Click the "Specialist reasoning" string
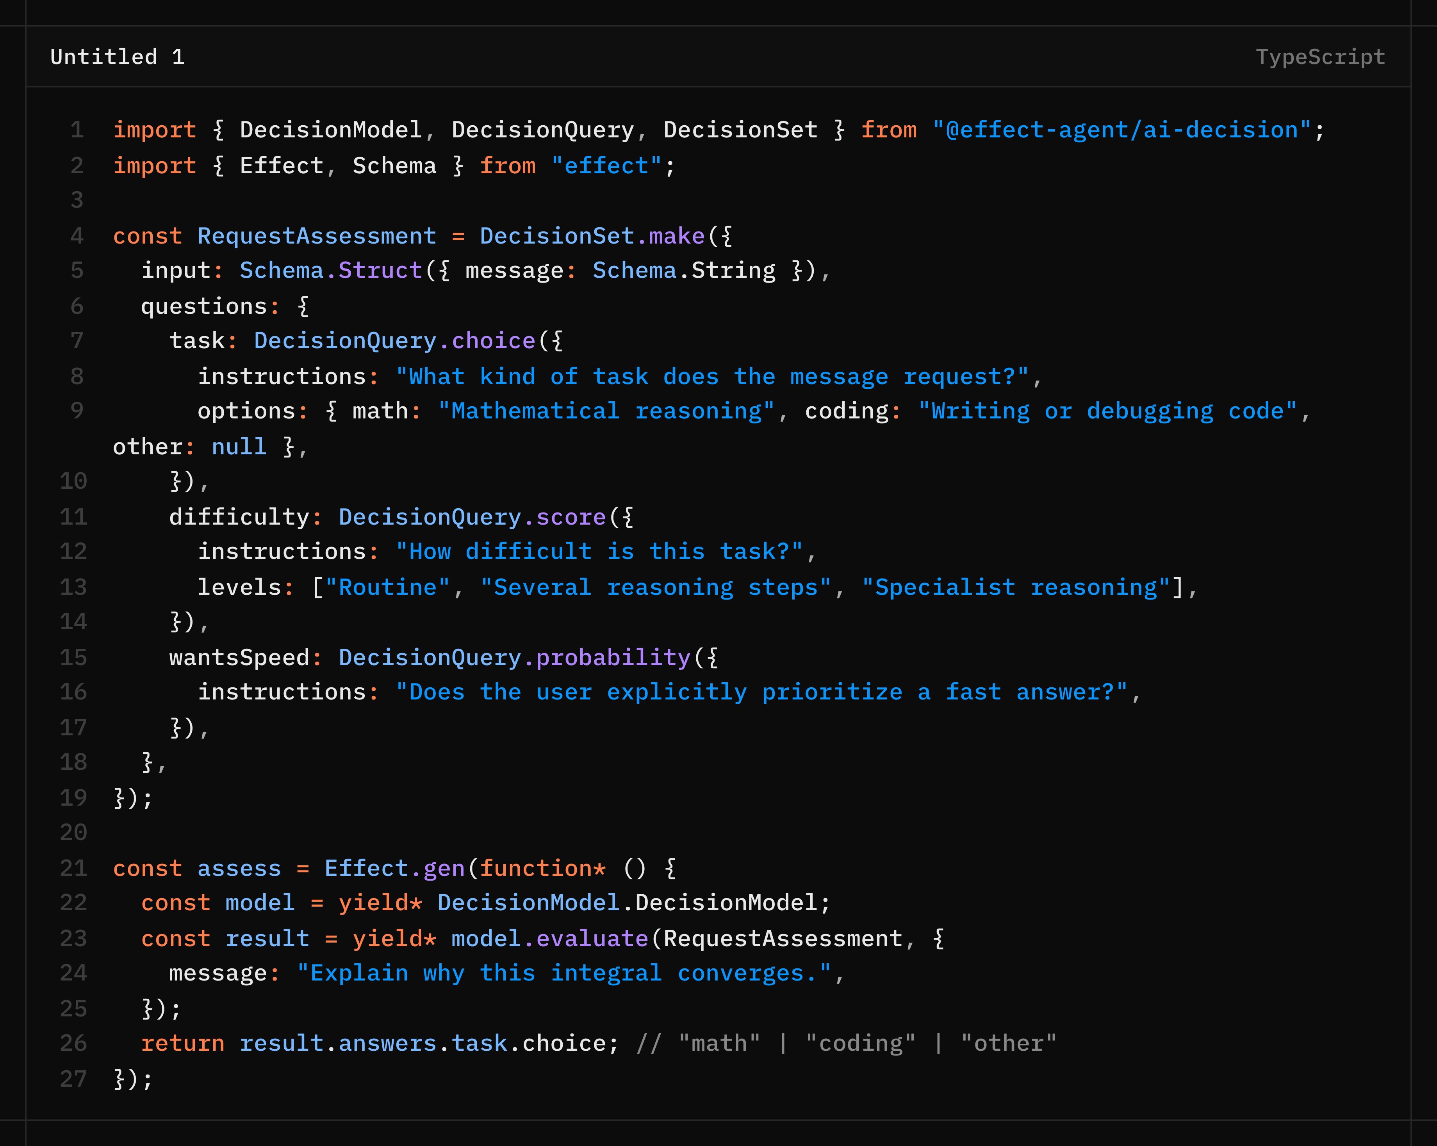 1016,588
